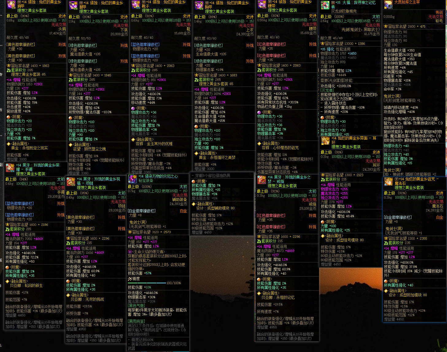The height and width of the screenshot is (352, 447).
Task: Click the item name 灭龙剑巴鲁姆克
Action: click(x=344, y=11)
